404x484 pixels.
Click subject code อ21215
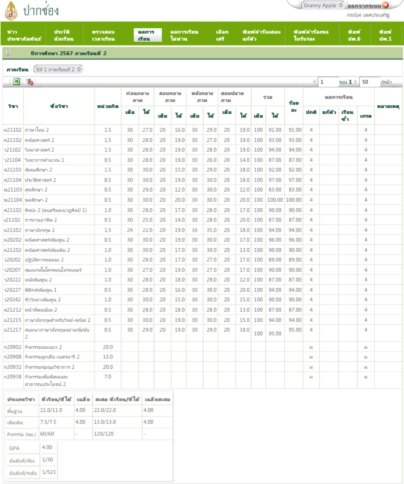coord(12,320)
